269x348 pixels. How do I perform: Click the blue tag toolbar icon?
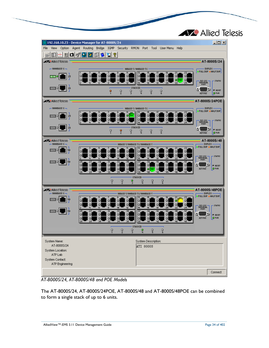[102, 55]
